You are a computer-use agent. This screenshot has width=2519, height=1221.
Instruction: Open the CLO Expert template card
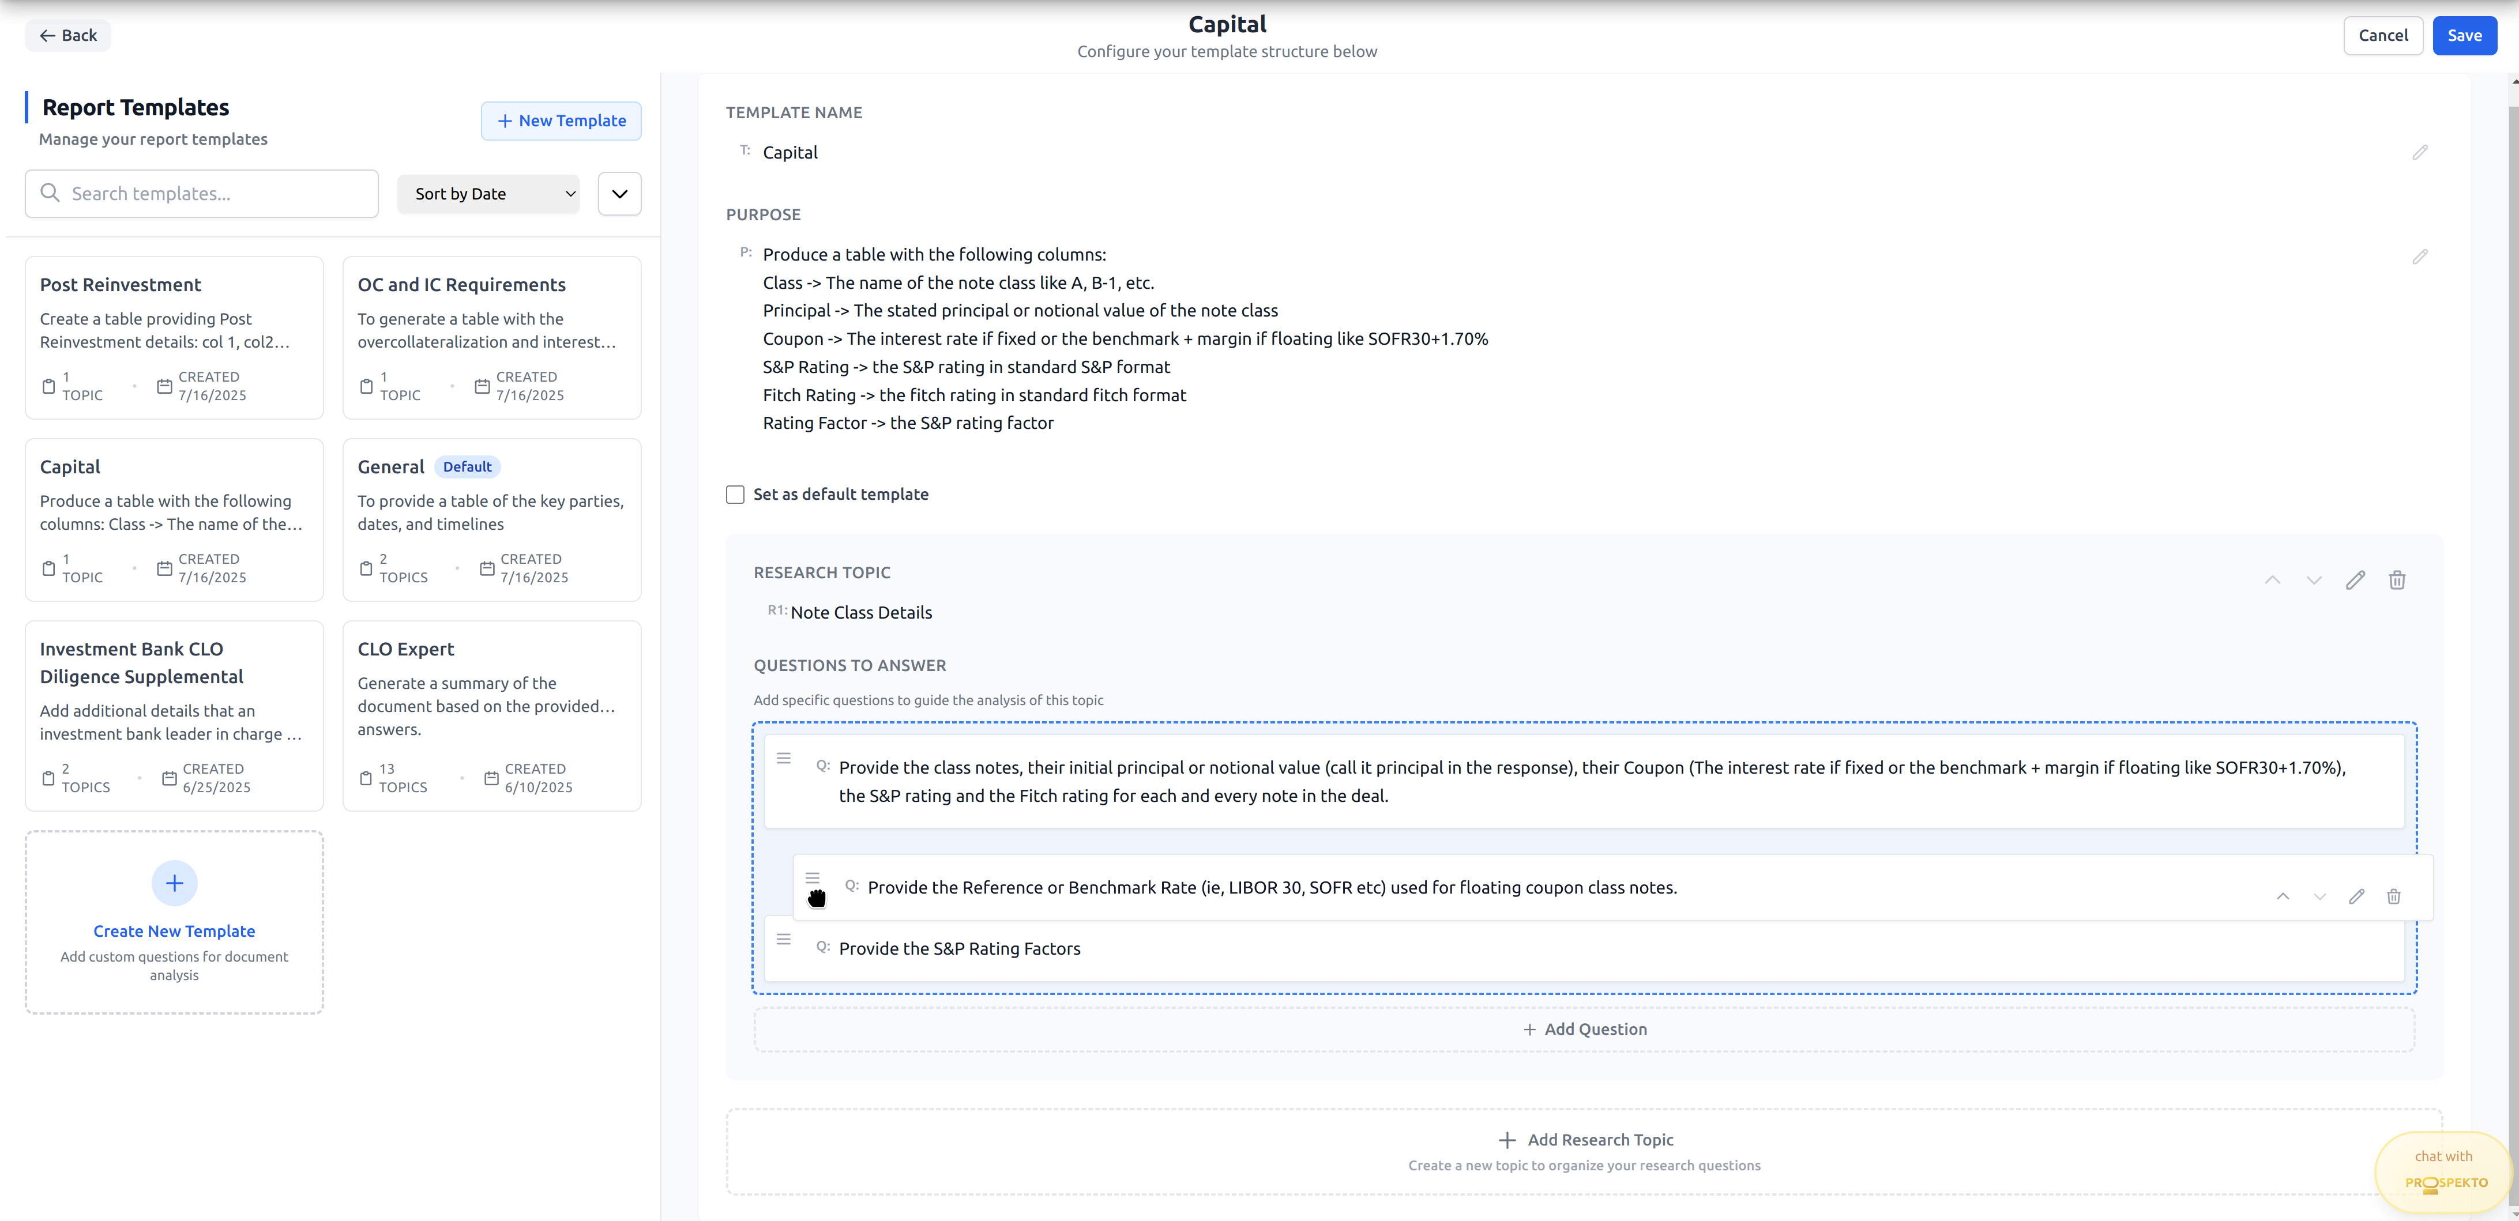click(491, 715)
